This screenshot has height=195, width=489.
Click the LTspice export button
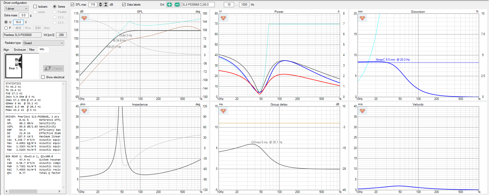click(53, 68)
